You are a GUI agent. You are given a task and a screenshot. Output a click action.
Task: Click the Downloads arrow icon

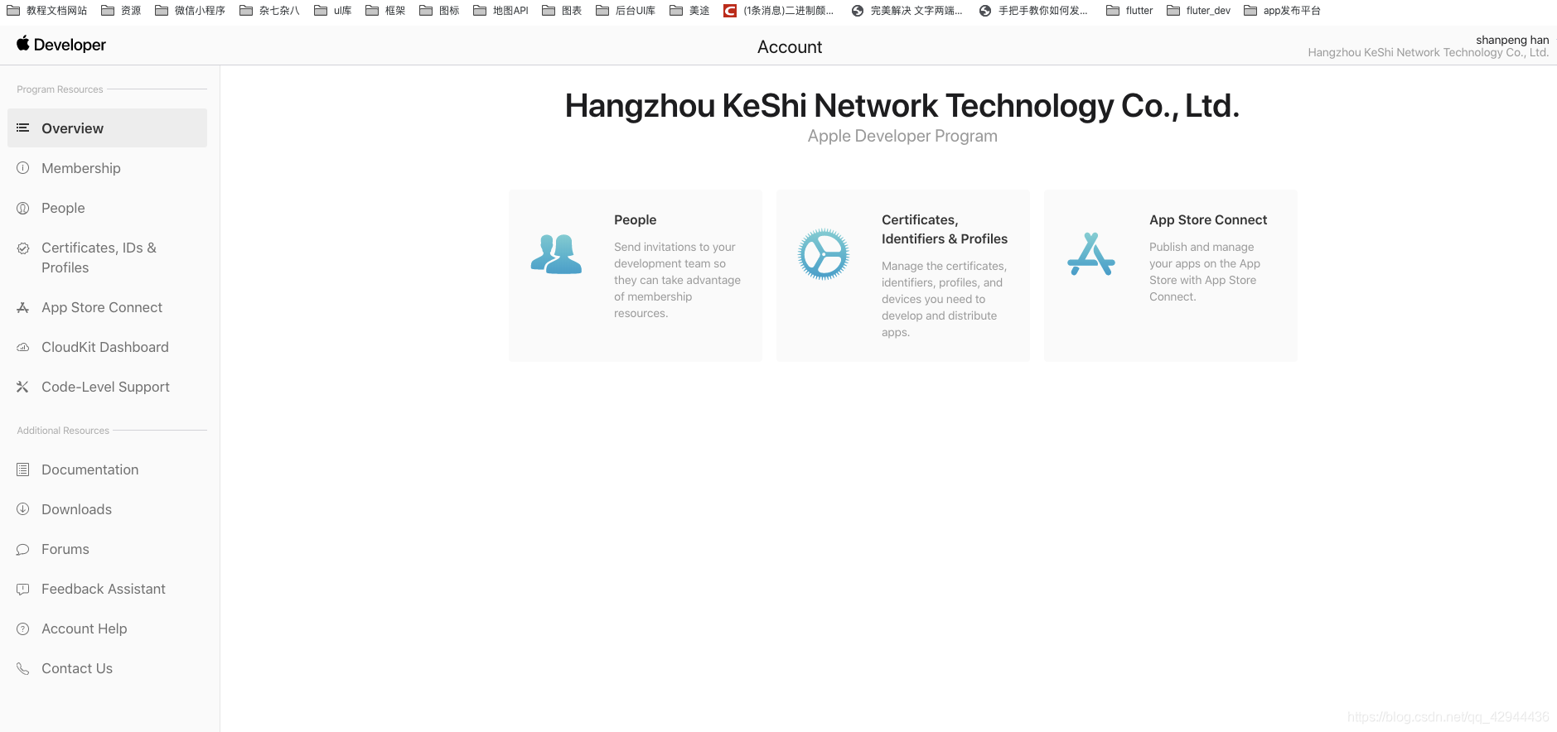click(x=23, y=509)
